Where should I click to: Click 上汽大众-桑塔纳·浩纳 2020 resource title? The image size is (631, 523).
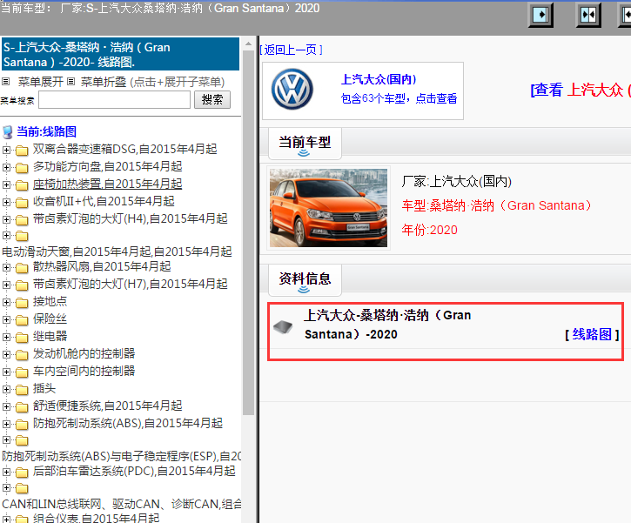click(387, 325)
